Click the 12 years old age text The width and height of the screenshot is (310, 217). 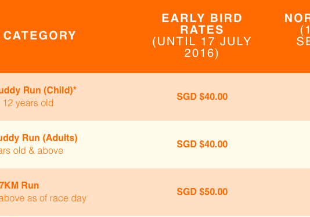point(28,103)
